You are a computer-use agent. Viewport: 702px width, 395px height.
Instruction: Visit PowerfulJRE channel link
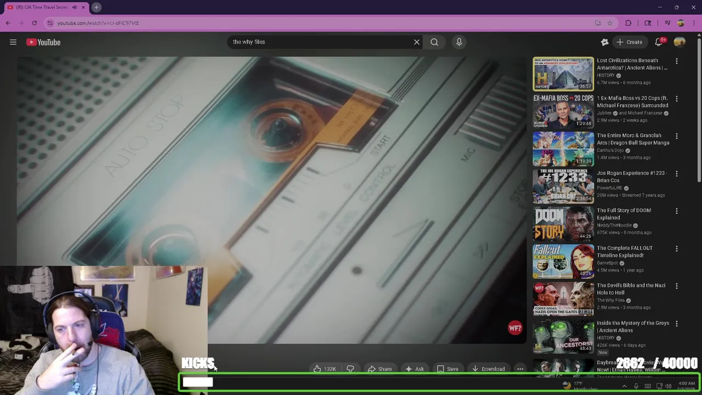point(609,188)
